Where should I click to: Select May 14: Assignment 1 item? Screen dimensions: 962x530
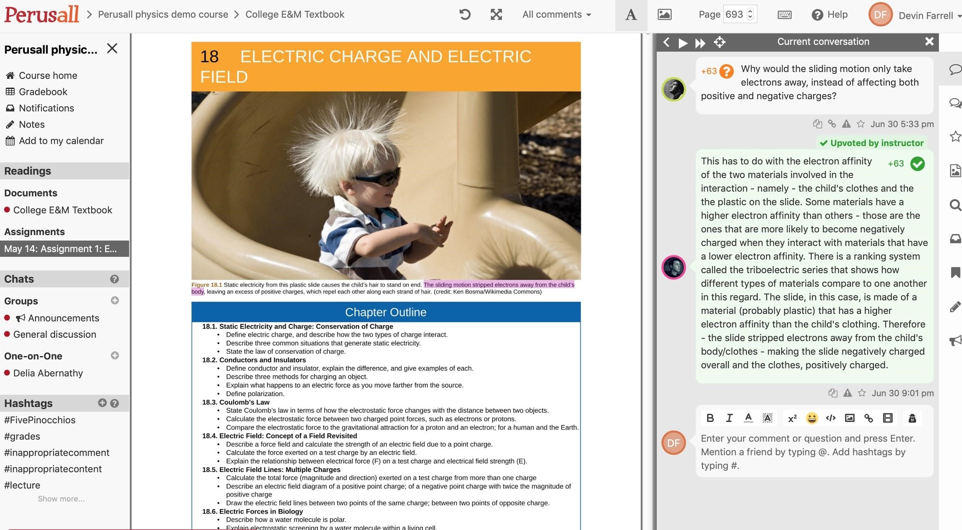(65, 249)
